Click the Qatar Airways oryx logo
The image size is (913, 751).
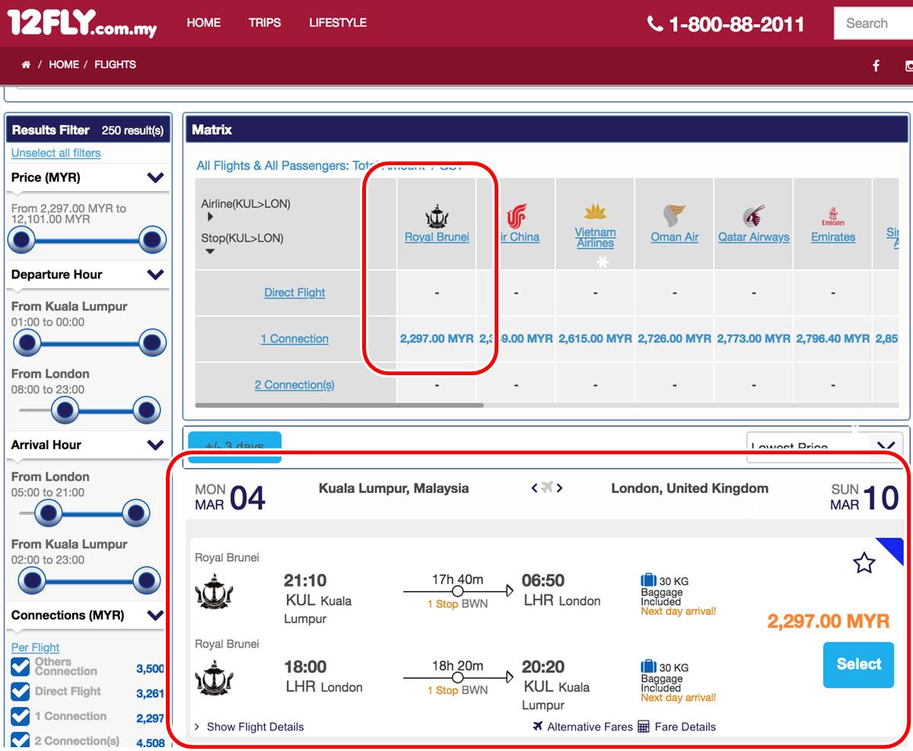[754, 216]
